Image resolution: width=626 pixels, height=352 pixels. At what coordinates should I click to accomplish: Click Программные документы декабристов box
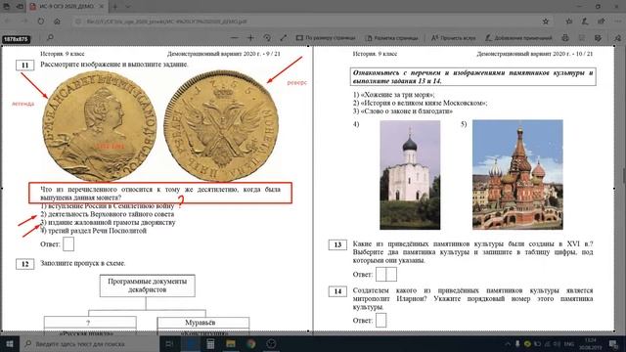(148, 286)
